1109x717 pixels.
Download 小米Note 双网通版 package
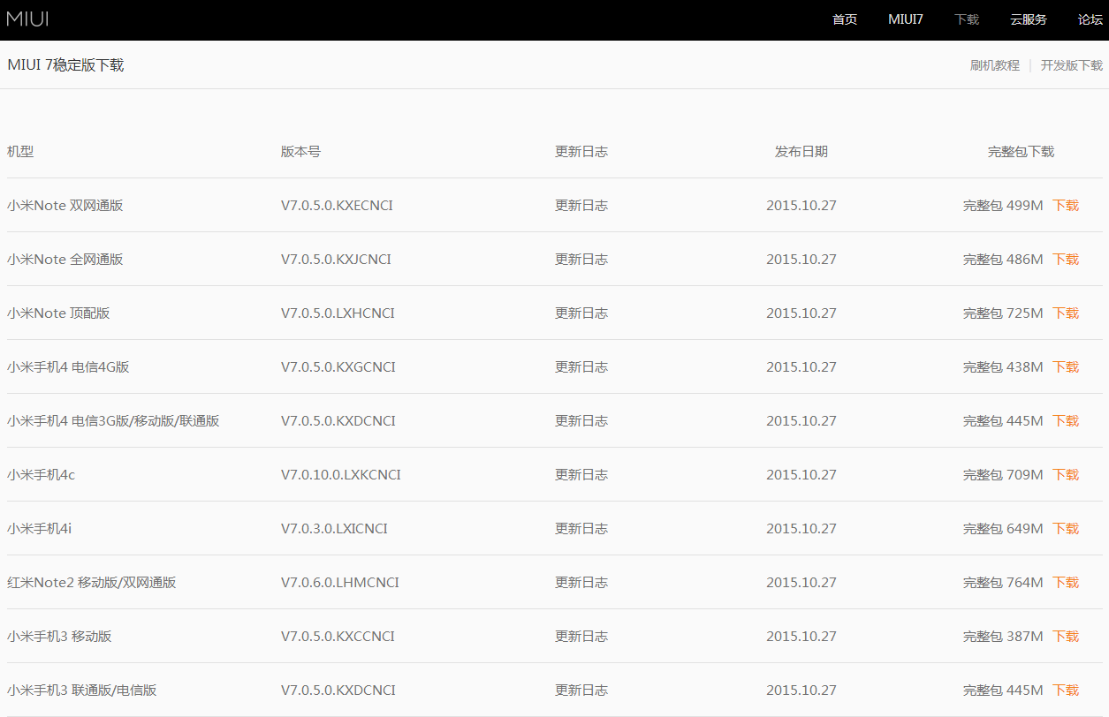tap(1066, 206)
